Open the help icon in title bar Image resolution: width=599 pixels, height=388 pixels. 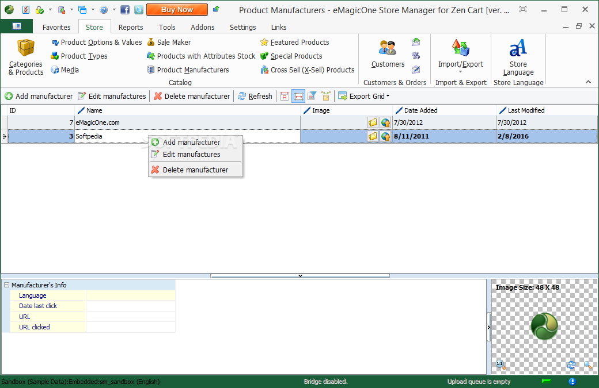pos(104,10)
